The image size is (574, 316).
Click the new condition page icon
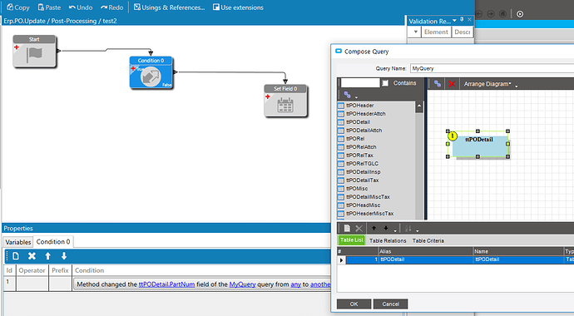pyautogui.click(x=16, y=256)
